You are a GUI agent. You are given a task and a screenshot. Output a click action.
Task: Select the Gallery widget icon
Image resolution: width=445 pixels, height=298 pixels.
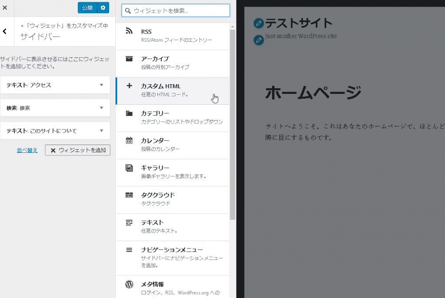129,168
